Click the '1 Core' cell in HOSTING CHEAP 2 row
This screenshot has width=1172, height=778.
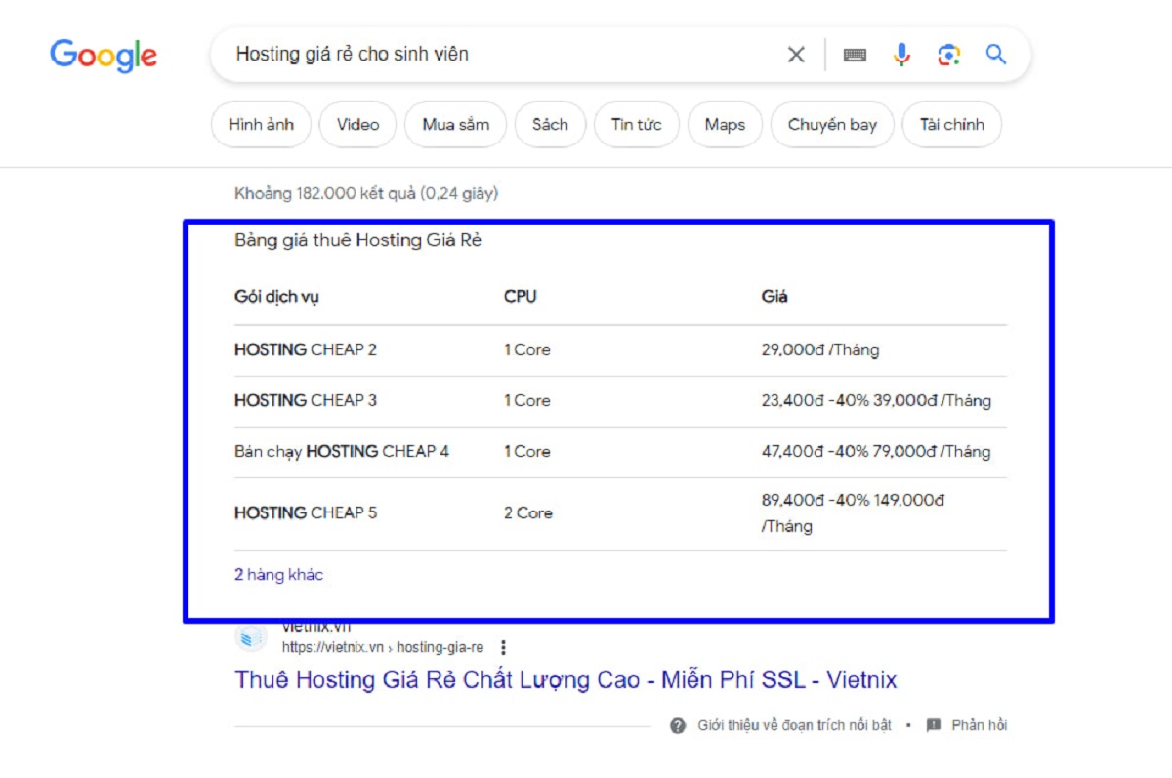[x=527, y=349]
